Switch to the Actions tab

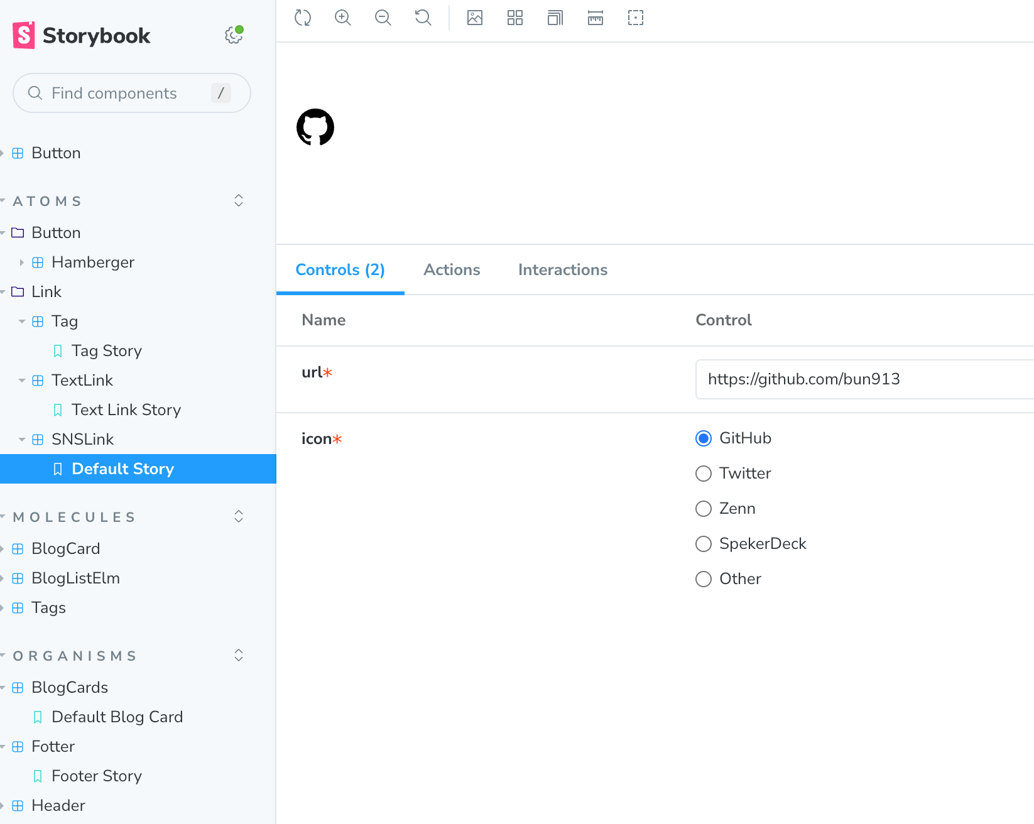tap(452, 270)
